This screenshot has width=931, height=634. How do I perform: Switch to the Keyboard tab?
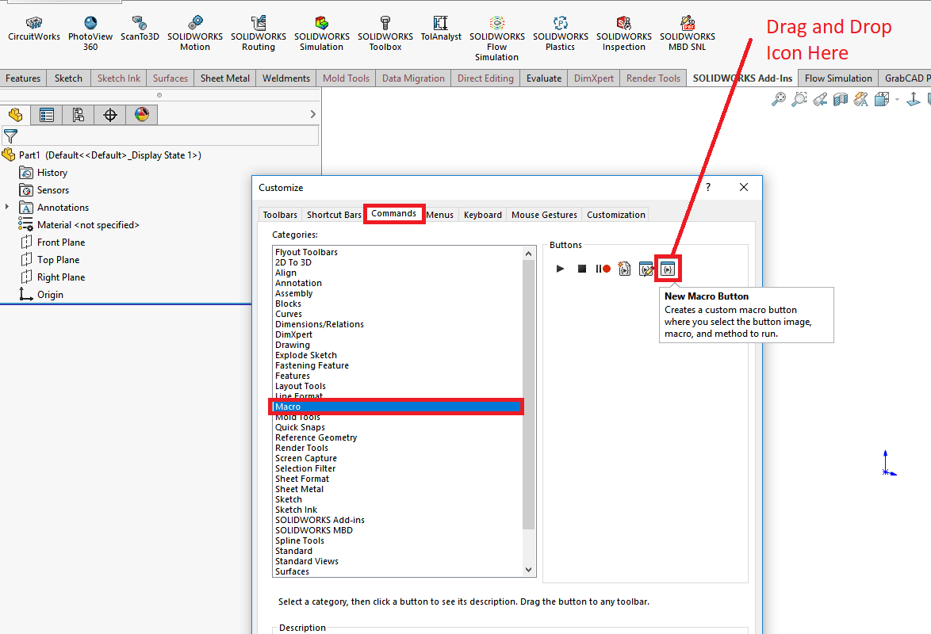[x=483, y=215]
